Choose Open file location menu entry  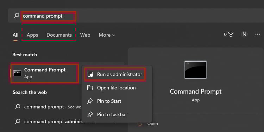pos(117,88)
